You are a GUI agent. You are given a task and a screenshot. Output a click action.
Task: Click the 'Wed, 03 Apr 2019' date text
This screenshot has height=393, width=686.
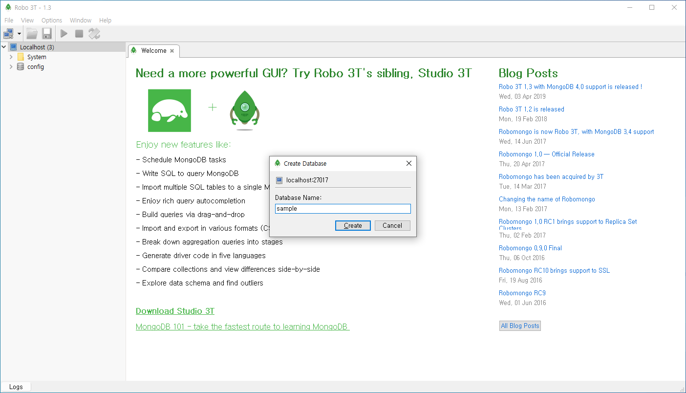[x=522, y=96]
